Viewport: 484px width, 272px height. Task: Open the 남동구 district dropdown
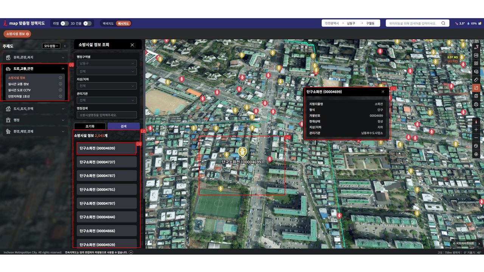click(107, 63)
